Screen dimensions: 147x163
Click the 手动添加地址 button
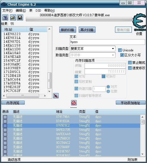[x=131, y=103]
